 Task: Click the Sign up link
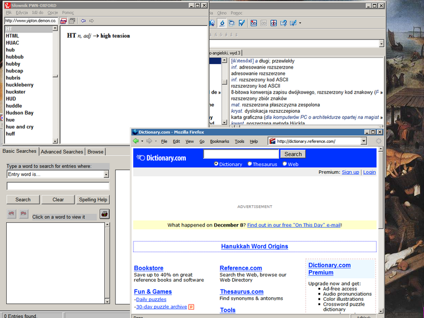click(350, 172)
